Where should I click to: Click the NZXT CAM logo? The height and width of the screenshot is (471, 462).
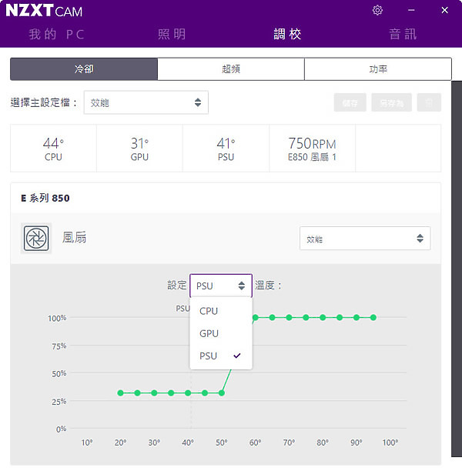point(44,11)
